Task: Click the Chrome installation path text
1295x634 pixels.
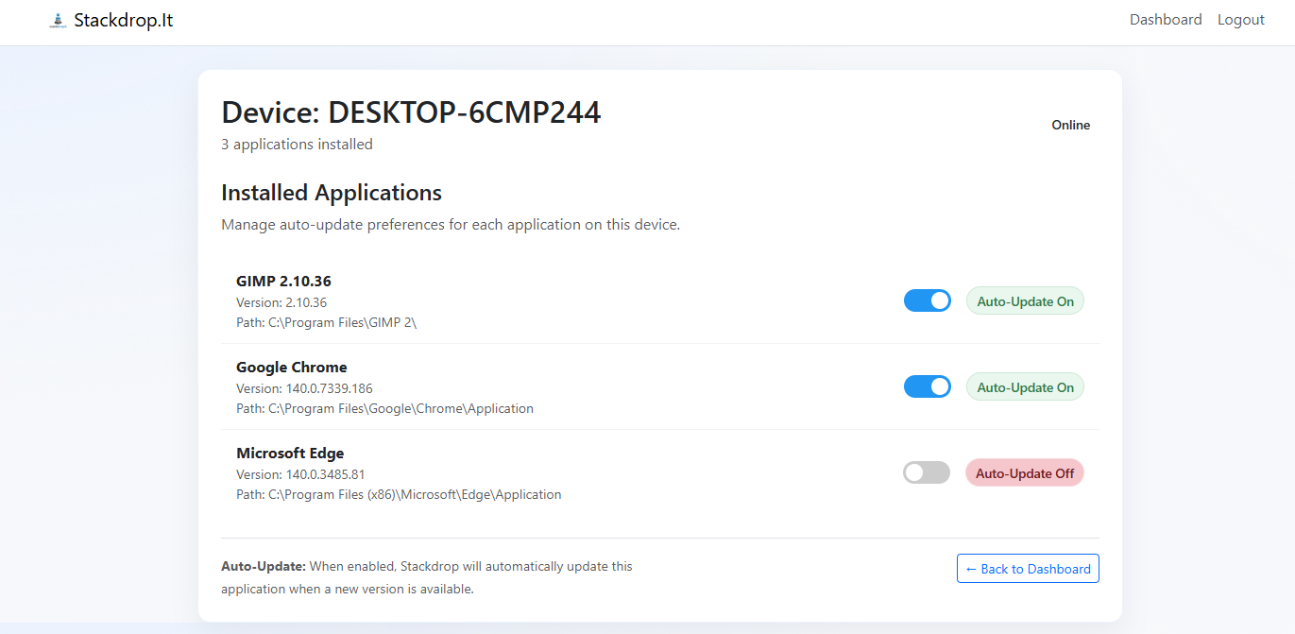Action: point(384,408)
